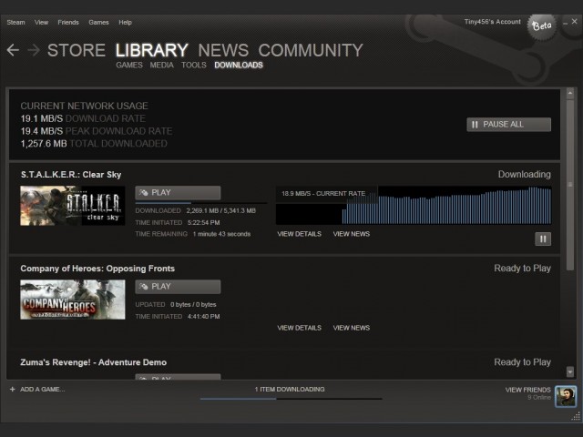Select Zuma's Revenge! - Adventure Demo title
This screenshot has width=583, height=437.
tap(93, 362)
